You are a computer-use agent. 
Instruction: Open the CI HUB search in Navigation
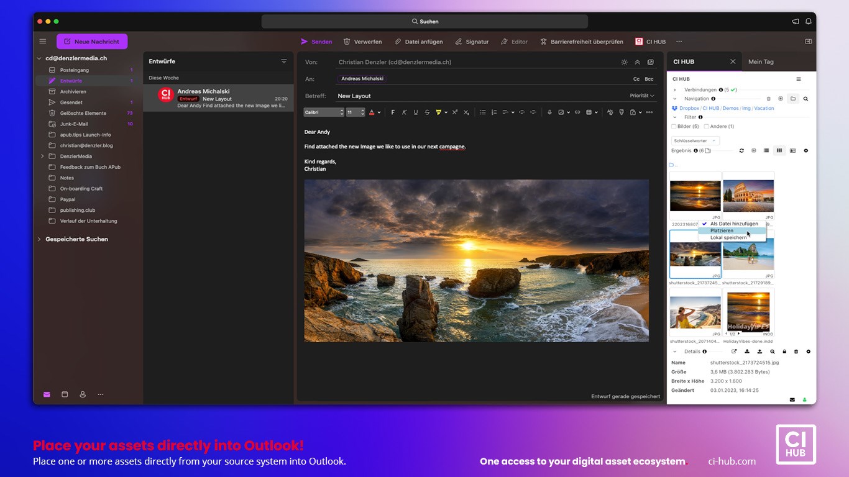805,99
